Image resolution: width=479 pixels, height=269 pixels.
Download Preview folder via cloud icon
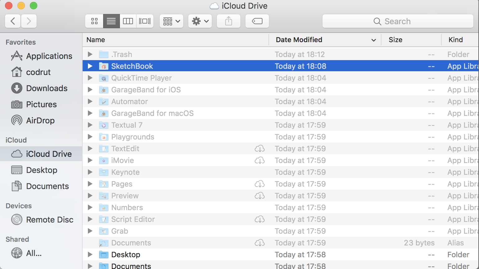pyautogui.click(x=260, y=196)
